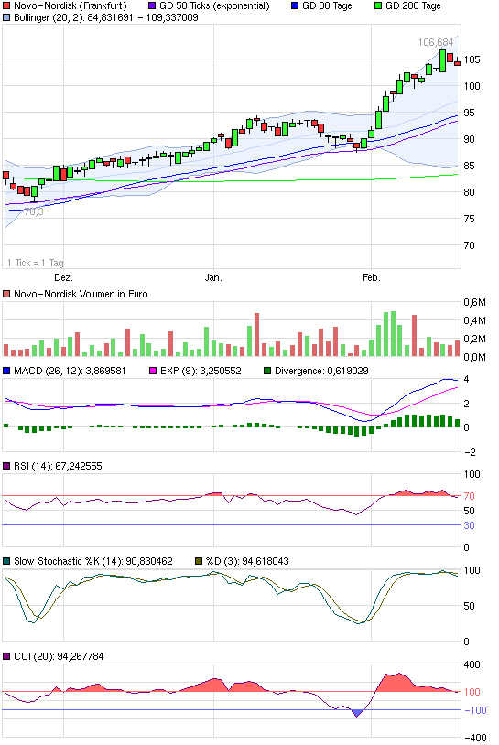The height and width of the screenshot is (745, 499).
Task: Click the RSI (14) legend swatch
Action: [6, 466]
